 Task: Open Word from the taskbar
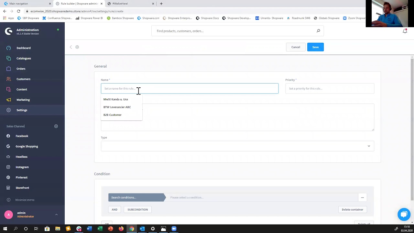click(89, 229)
